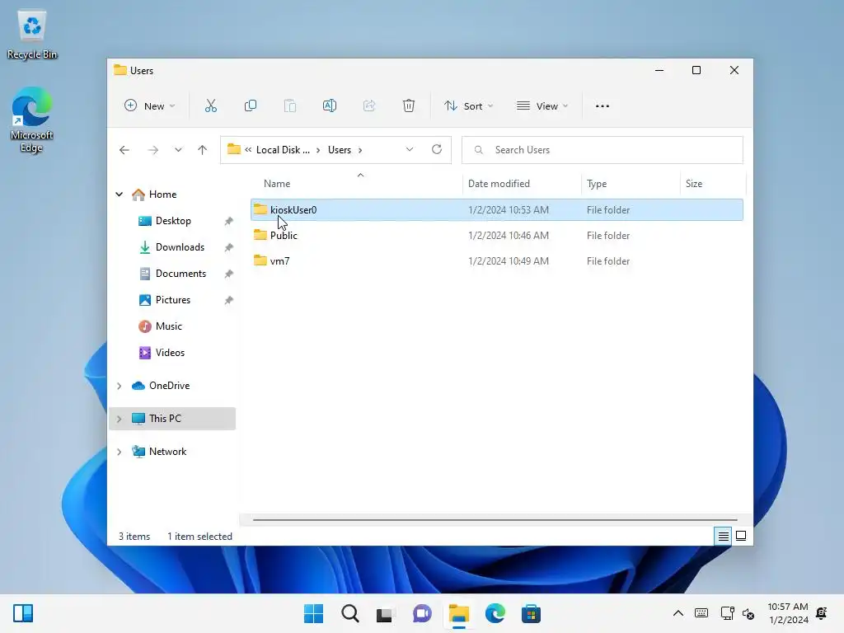The width and height of the screenshot is (844, 633).
Task: Click chevron after Users in breadcrumb
Action: pyautogui.click(x=360, y=150)
